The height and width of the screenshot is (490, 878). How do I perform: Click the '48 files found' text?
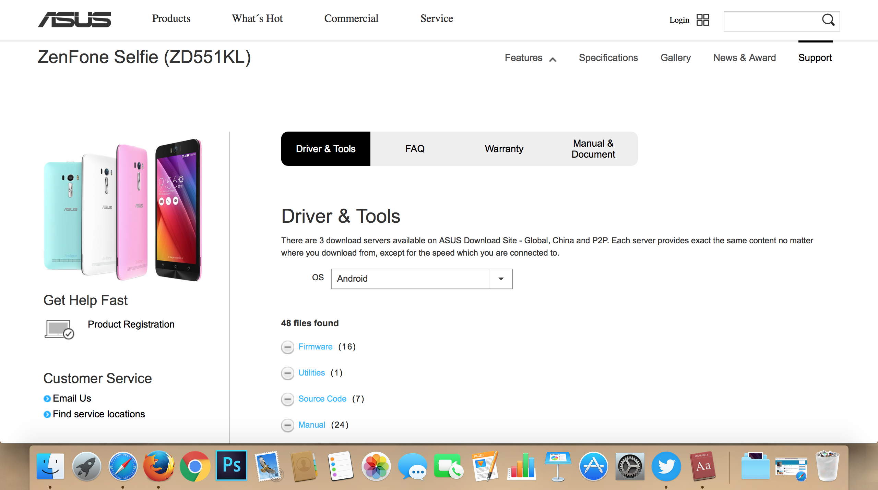pos(310,323)
